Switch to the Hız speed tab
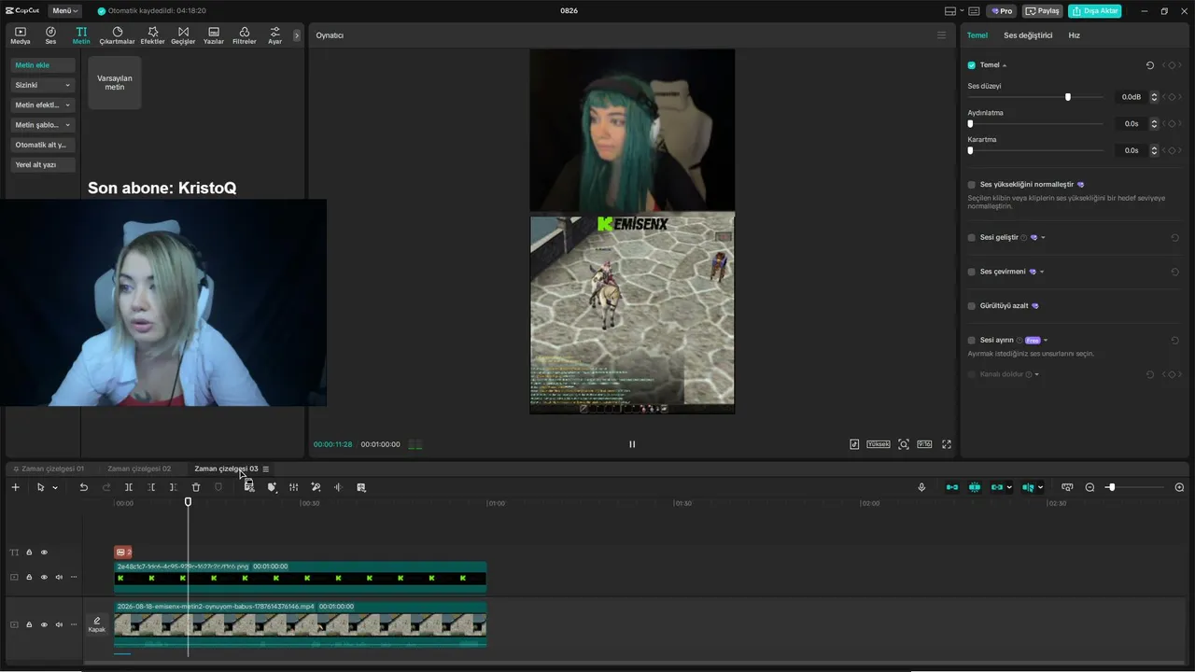The image size is (1195, 672). click(x=1075, y=35)
